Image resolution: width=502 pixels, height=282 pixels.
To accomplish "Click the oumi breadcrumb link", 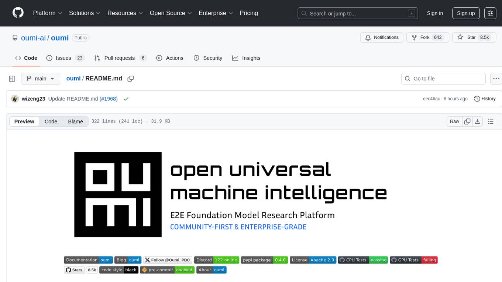I will (x=73, y=78).
